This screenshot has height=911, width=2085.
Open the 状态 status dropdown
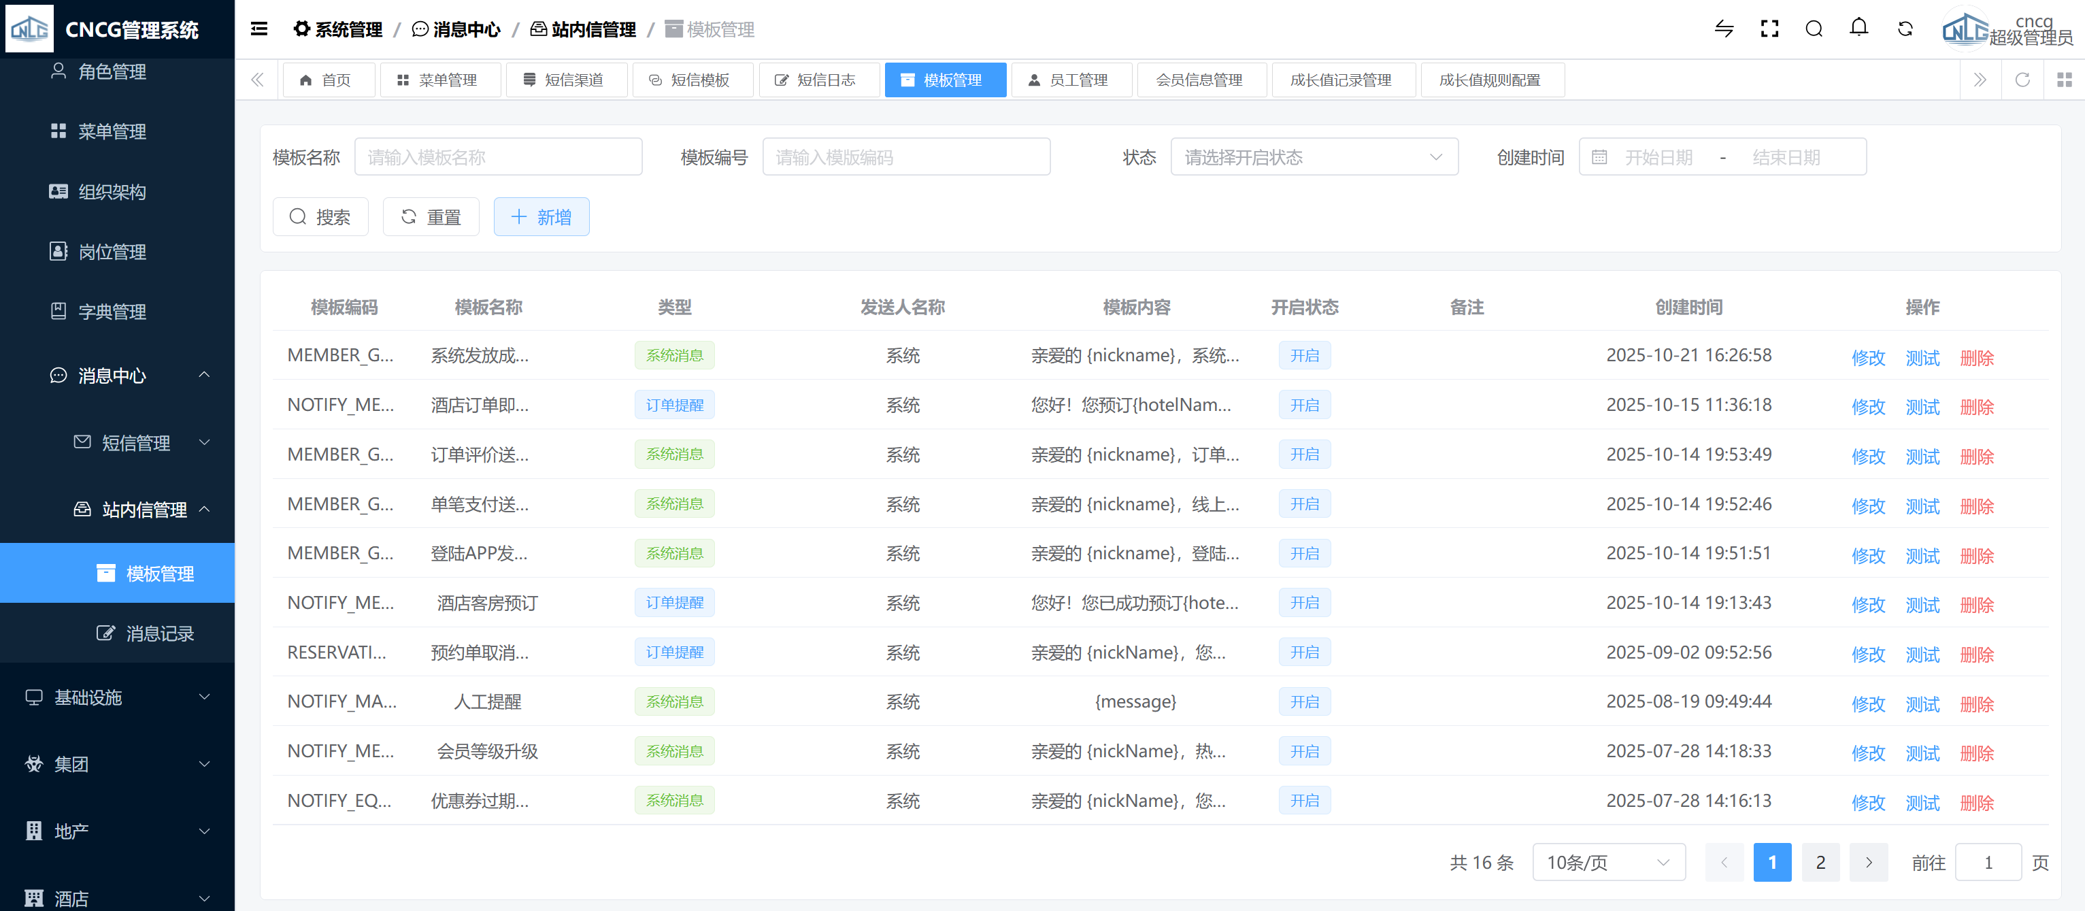click(x=1314, y=157)
